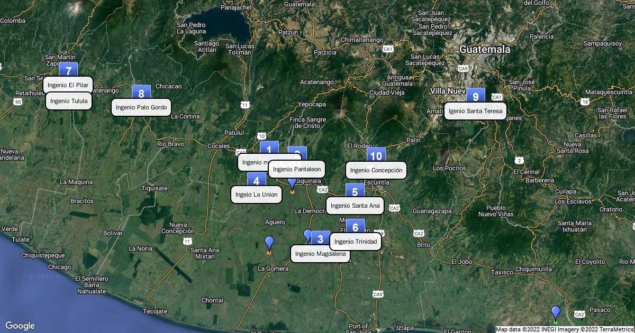Screen dimensions: 635x333
Task: Click the Map data attribution text
Action: 565,329
